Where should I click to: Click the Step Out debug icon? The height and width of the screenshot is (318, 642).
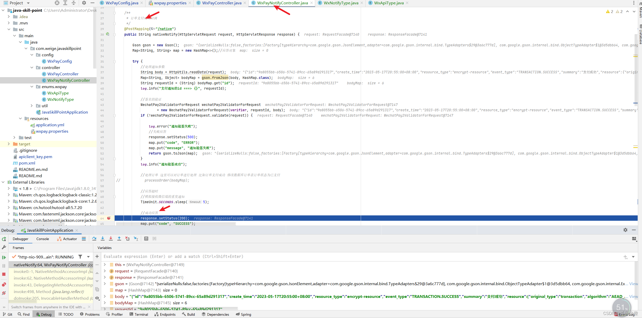tap(119, 239)
